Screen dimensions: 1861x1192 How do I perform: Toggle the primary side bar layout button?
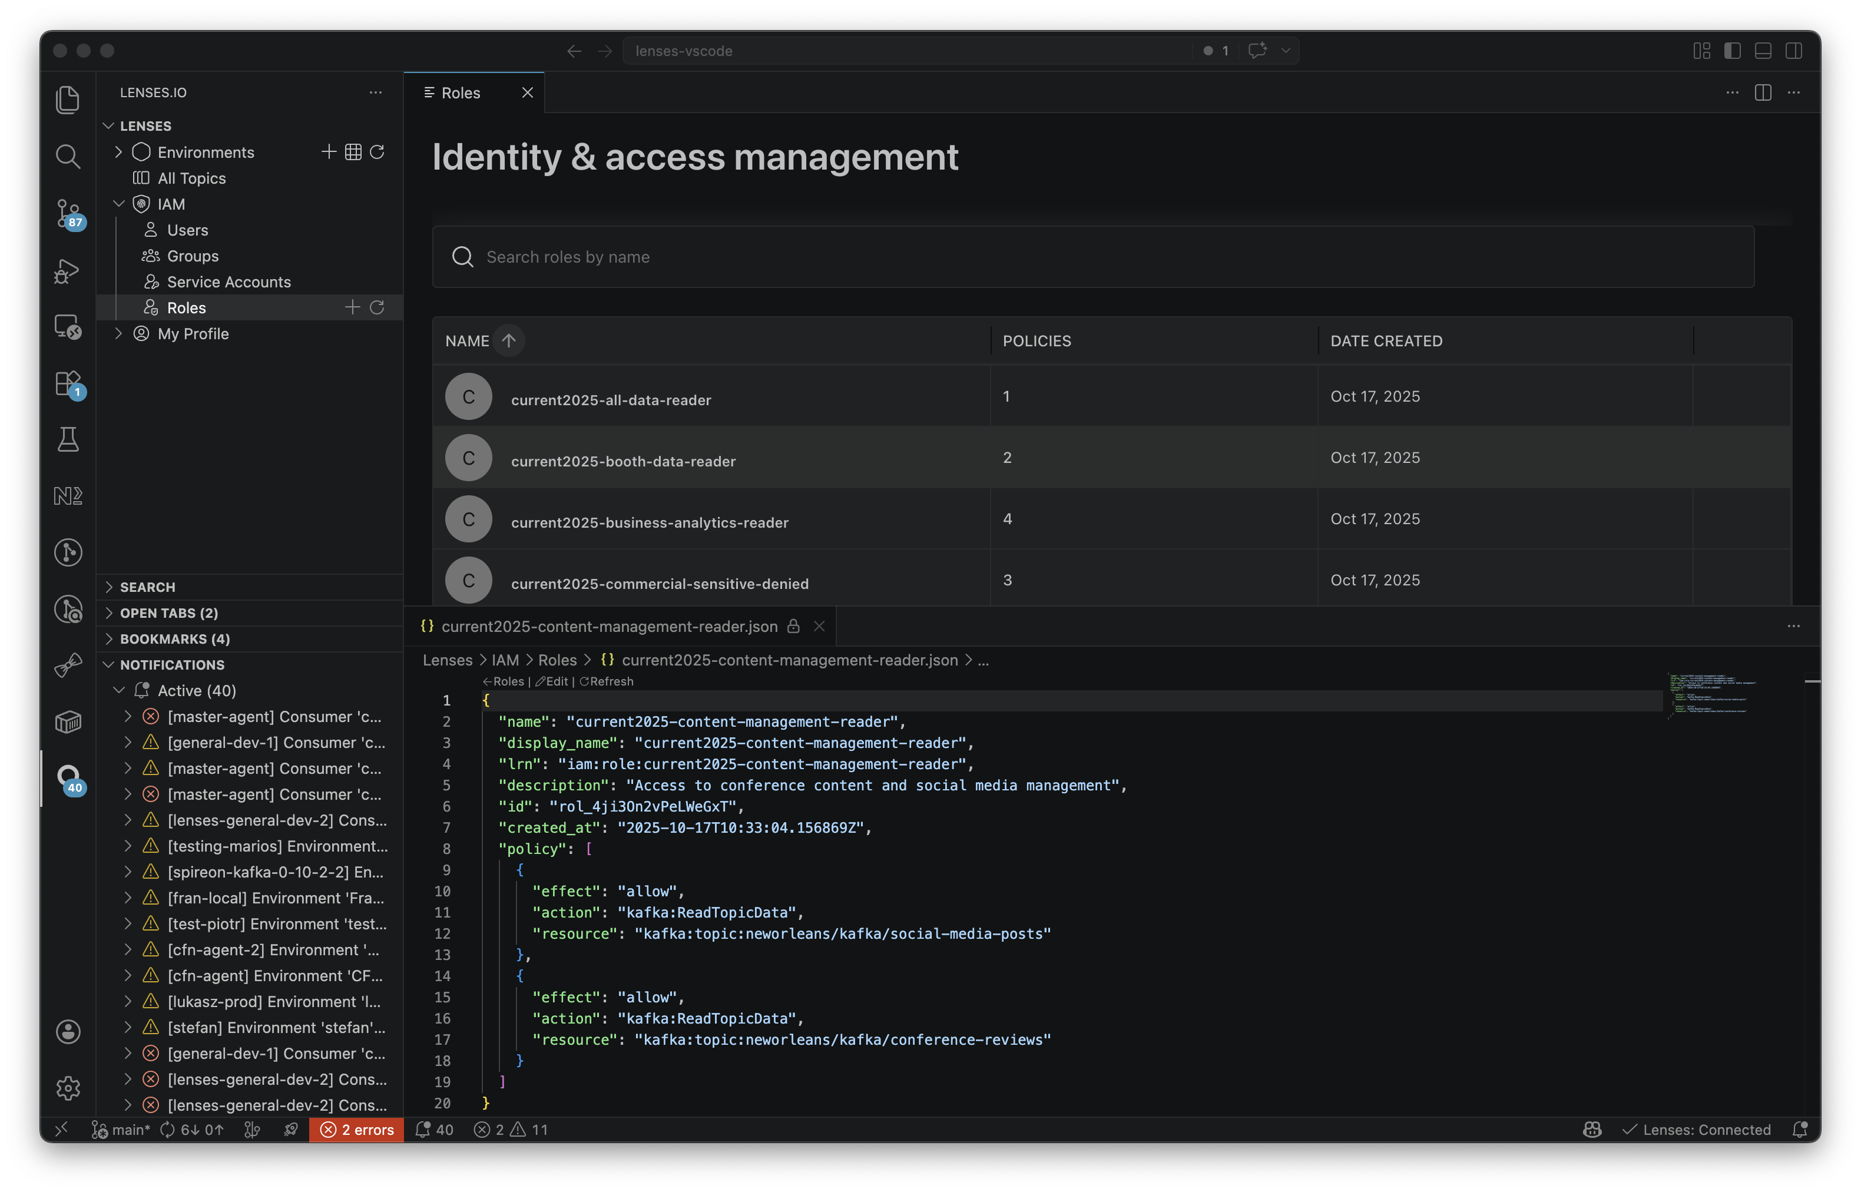1732,51
